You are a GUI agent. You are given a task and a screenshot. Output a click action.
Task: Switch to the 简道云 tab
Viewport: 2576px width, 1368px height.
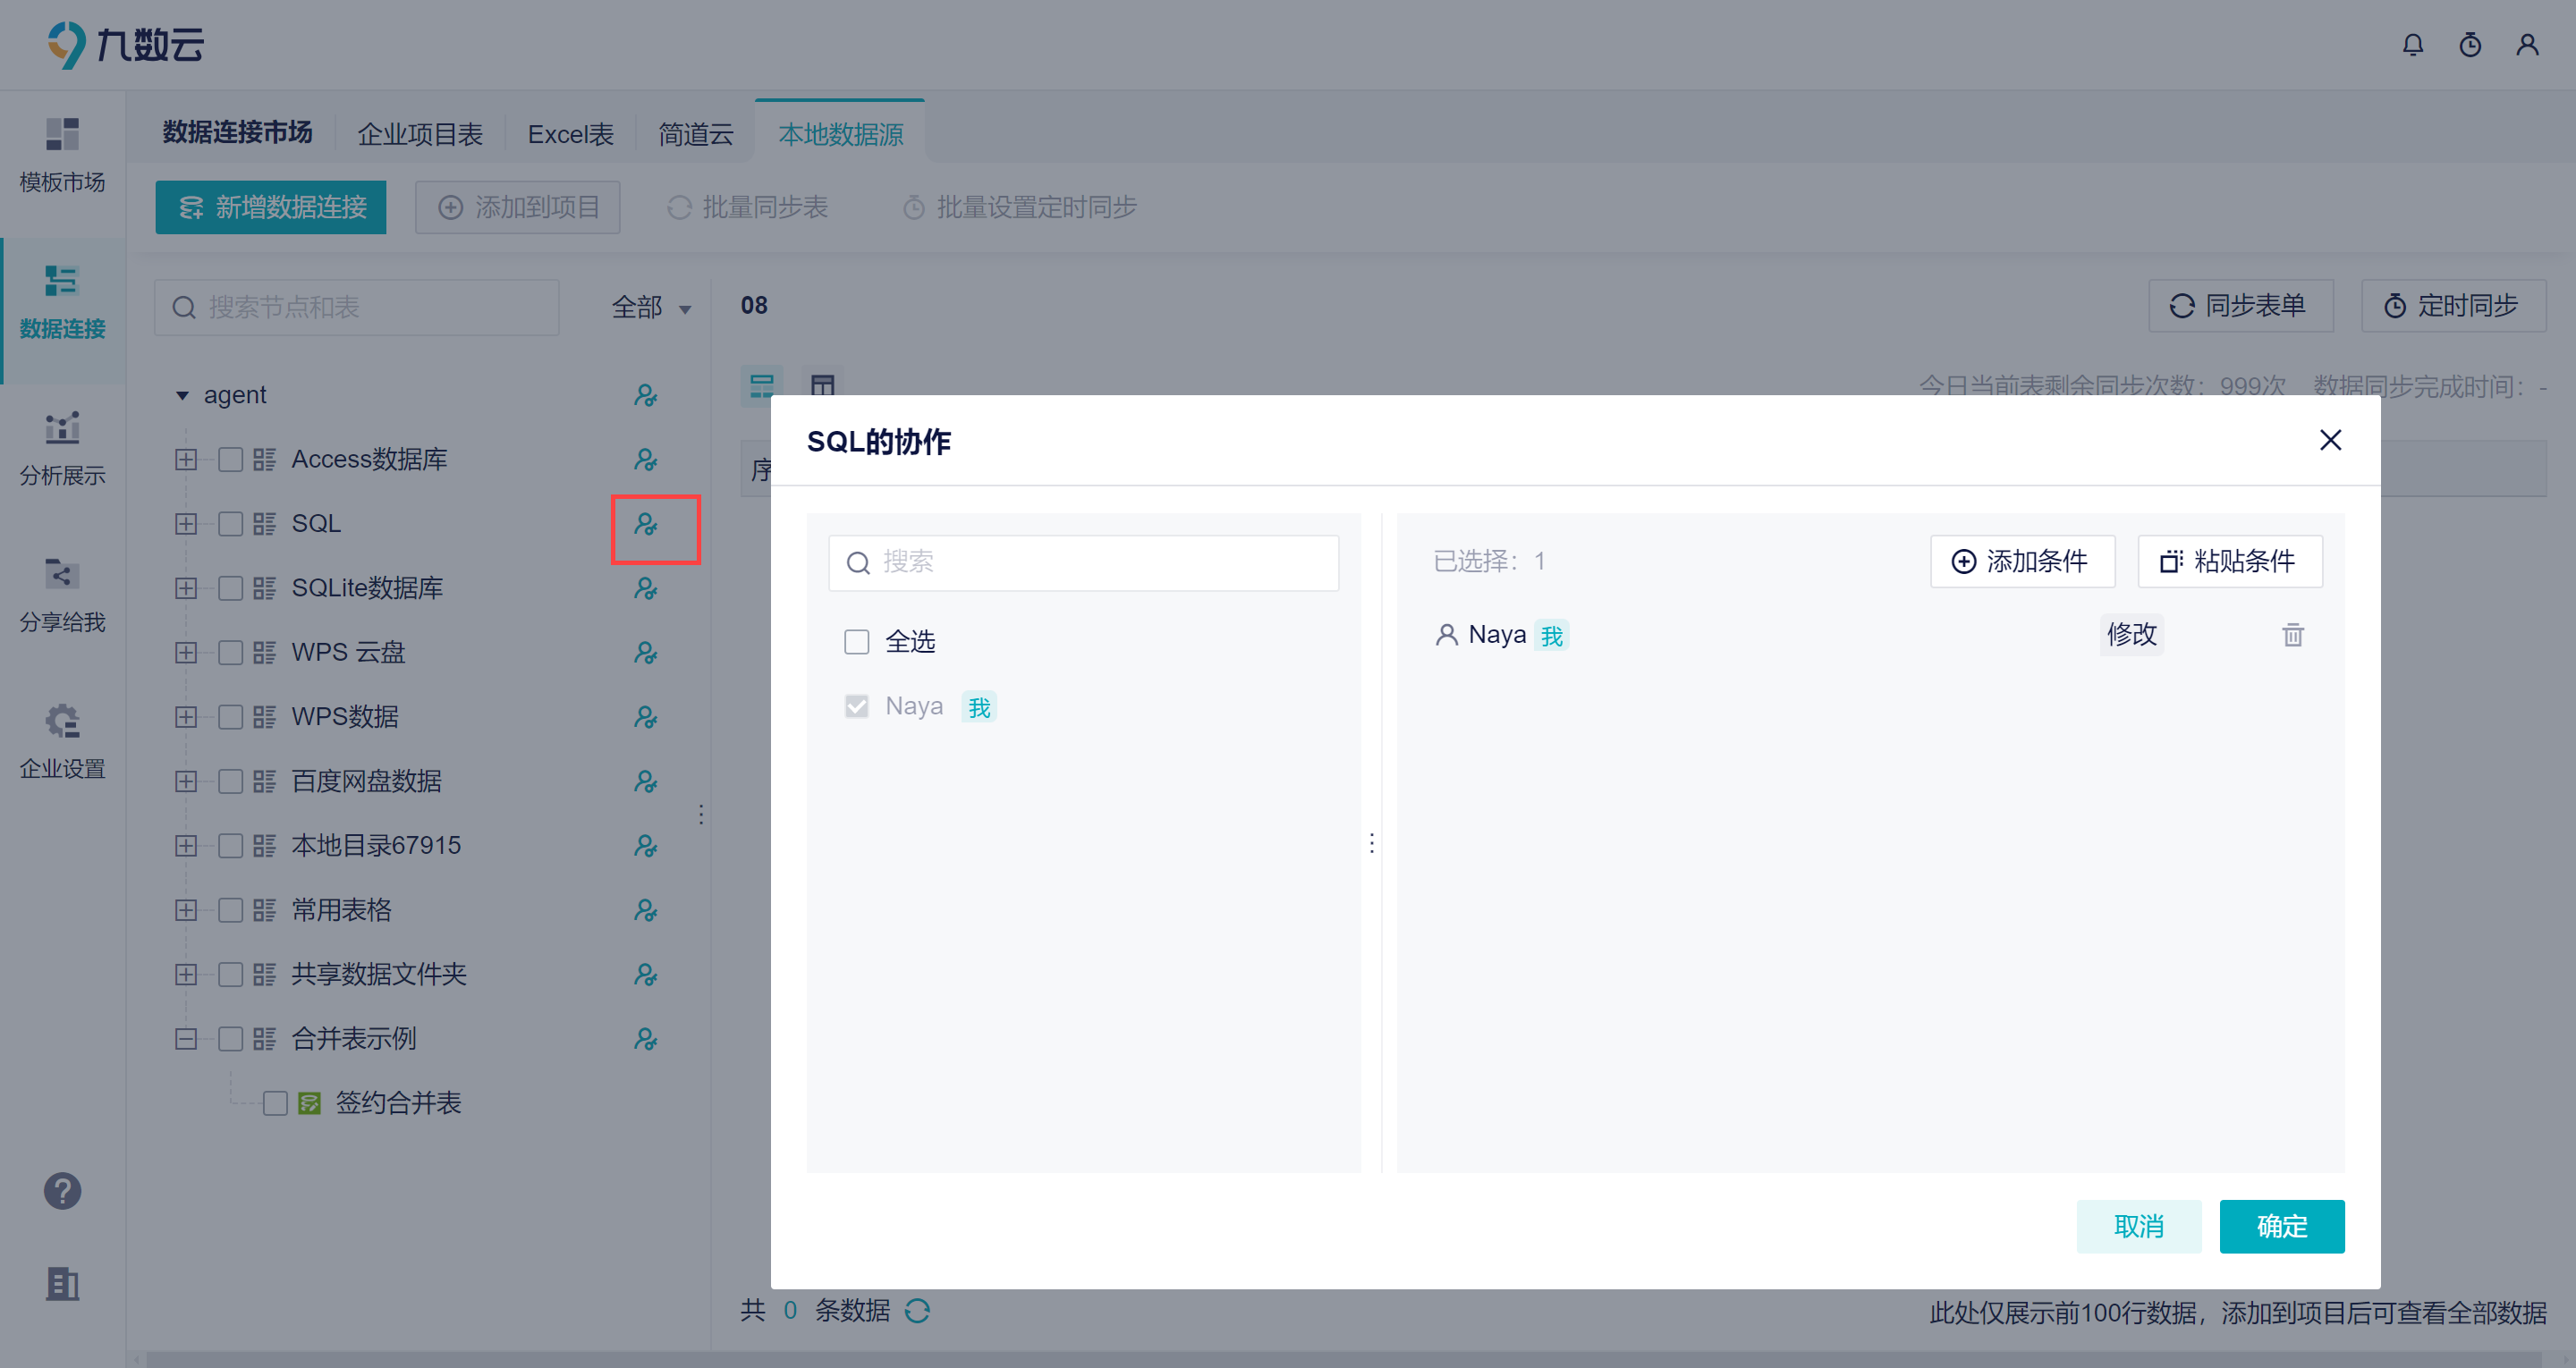695,134
